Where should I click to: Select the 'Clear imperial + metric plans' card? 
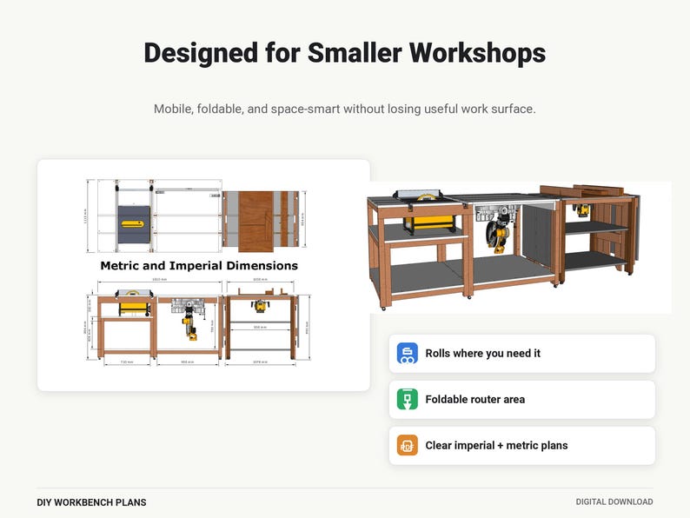(x=522, y=445)
